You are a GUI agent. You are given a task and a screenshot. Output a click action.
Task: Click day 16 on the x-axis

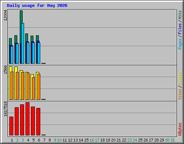(92, 140)
